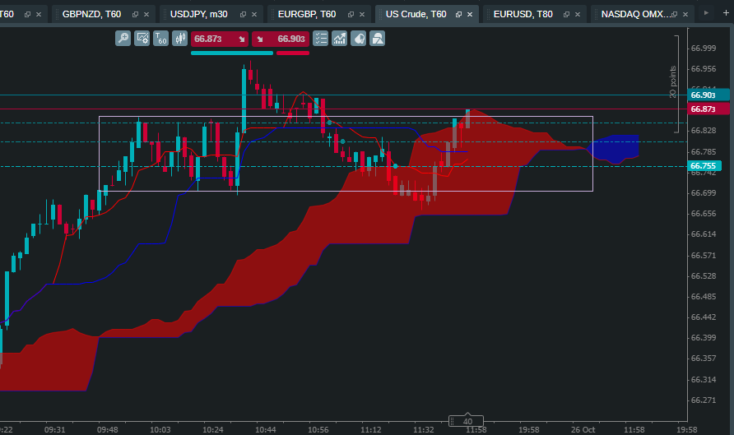Open chart settings icon with gear
The width and height of the screenshot is (734, 435).
[x=142, y=39]
